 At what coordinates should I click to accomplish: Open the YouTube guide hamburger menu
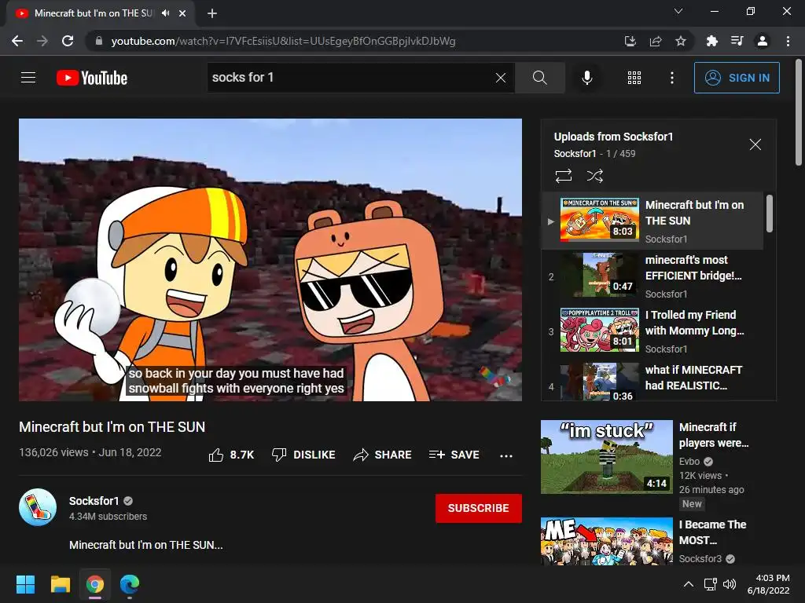tap(28, 78)
